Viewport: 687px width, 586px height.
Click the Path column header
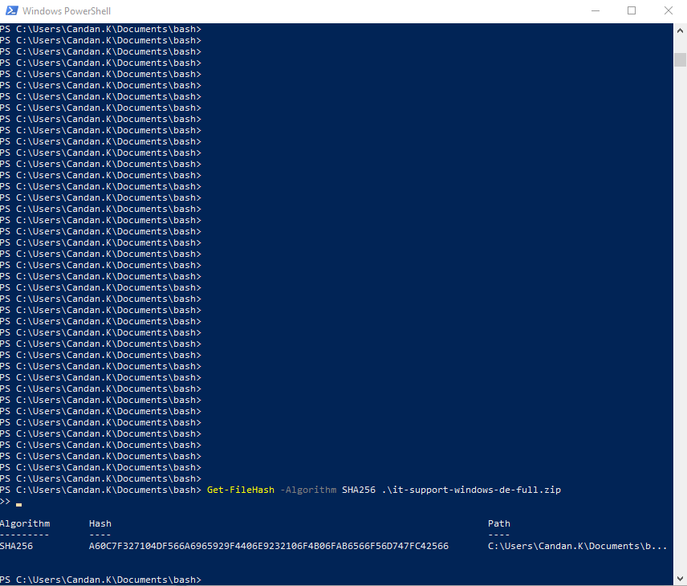coord(498,523)
